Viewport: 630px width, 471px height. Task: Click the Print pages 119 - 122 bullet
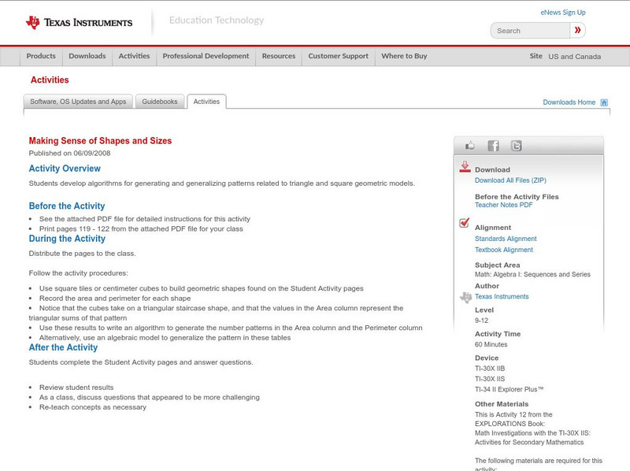pos(141,228)
